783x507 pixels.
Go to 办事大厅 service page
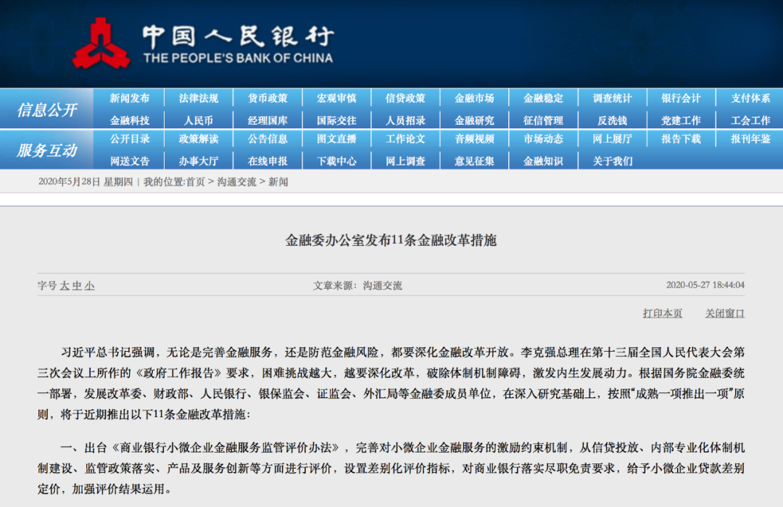pyautogui.click(x=199, y=161)
